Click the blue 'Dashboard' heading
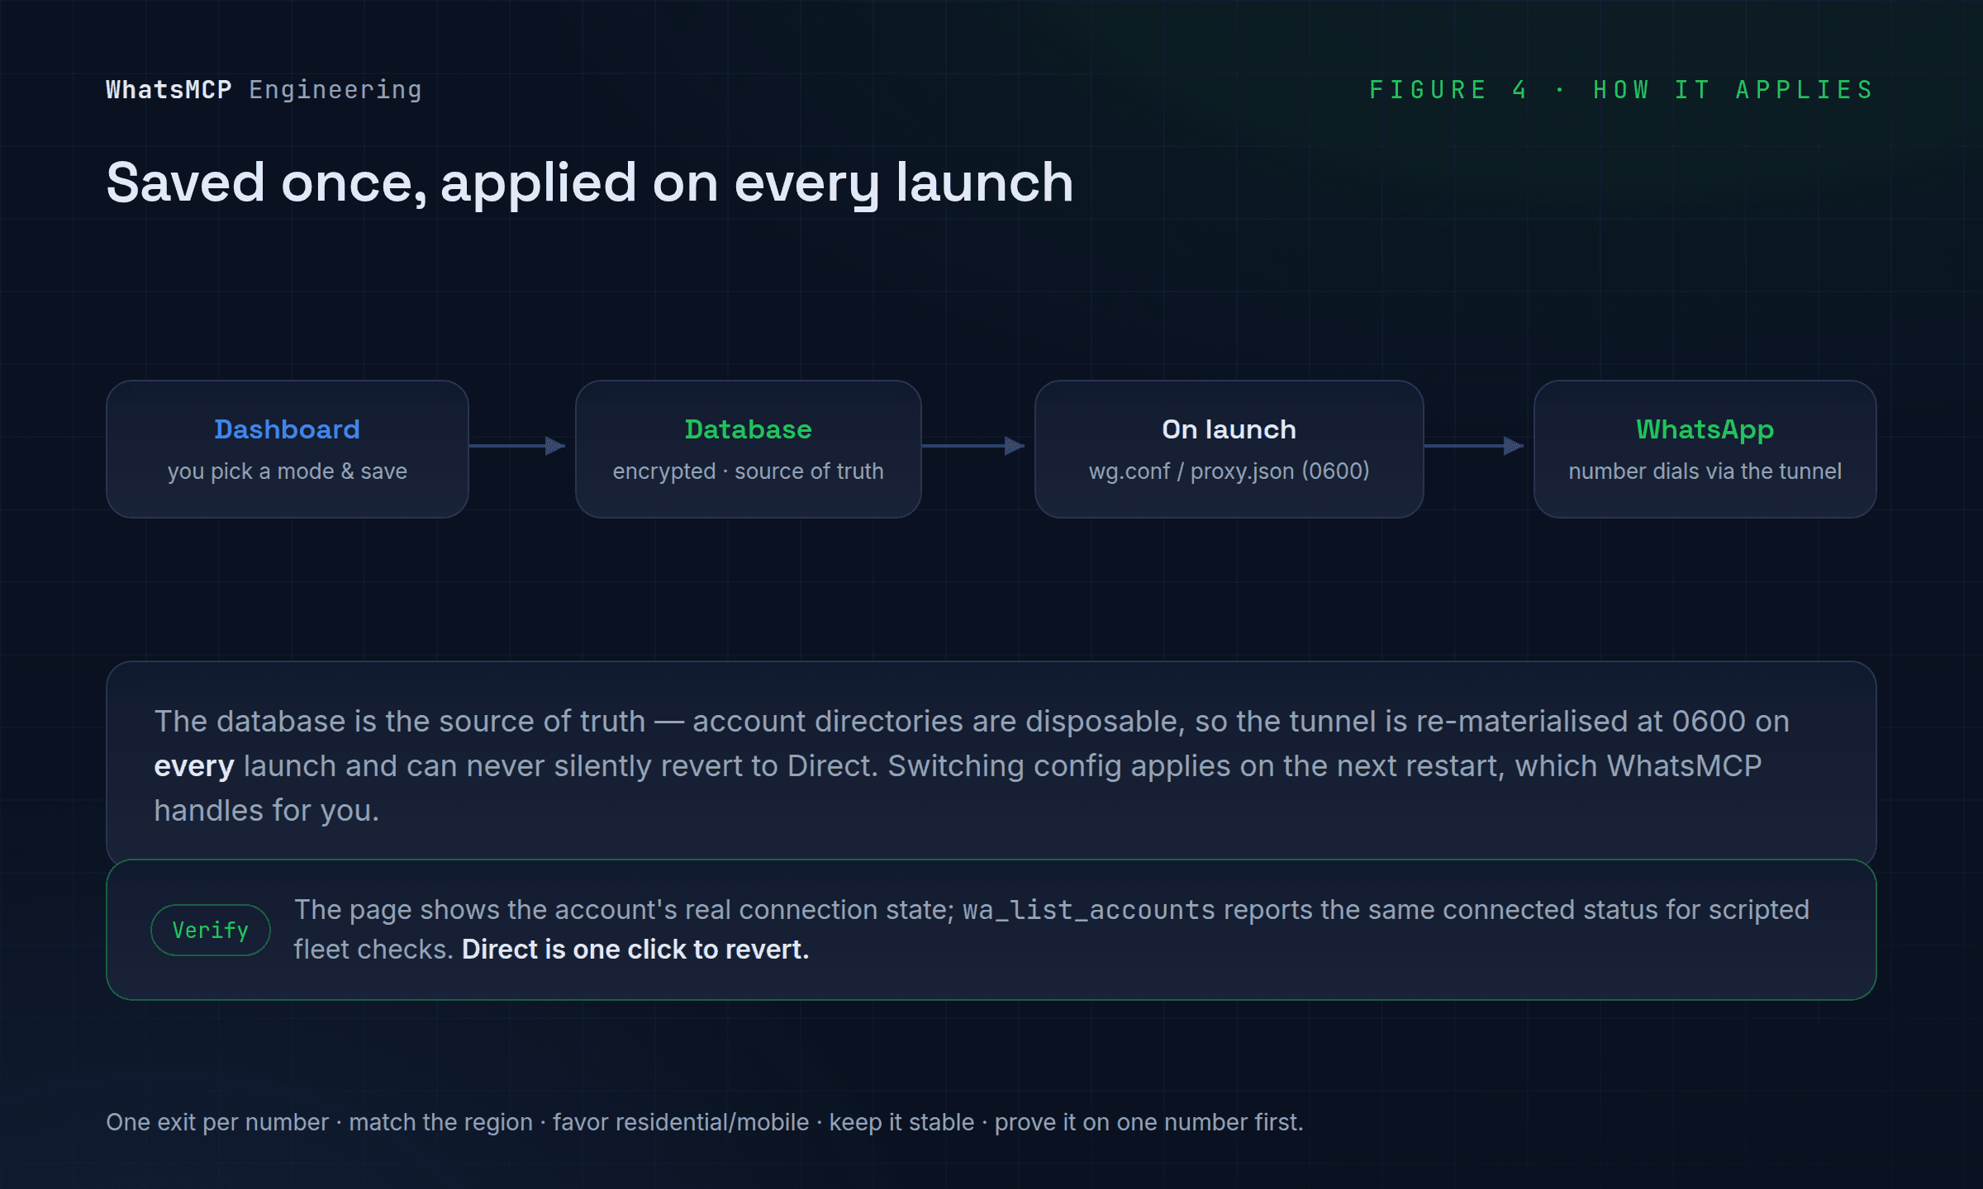 (288, 429)
